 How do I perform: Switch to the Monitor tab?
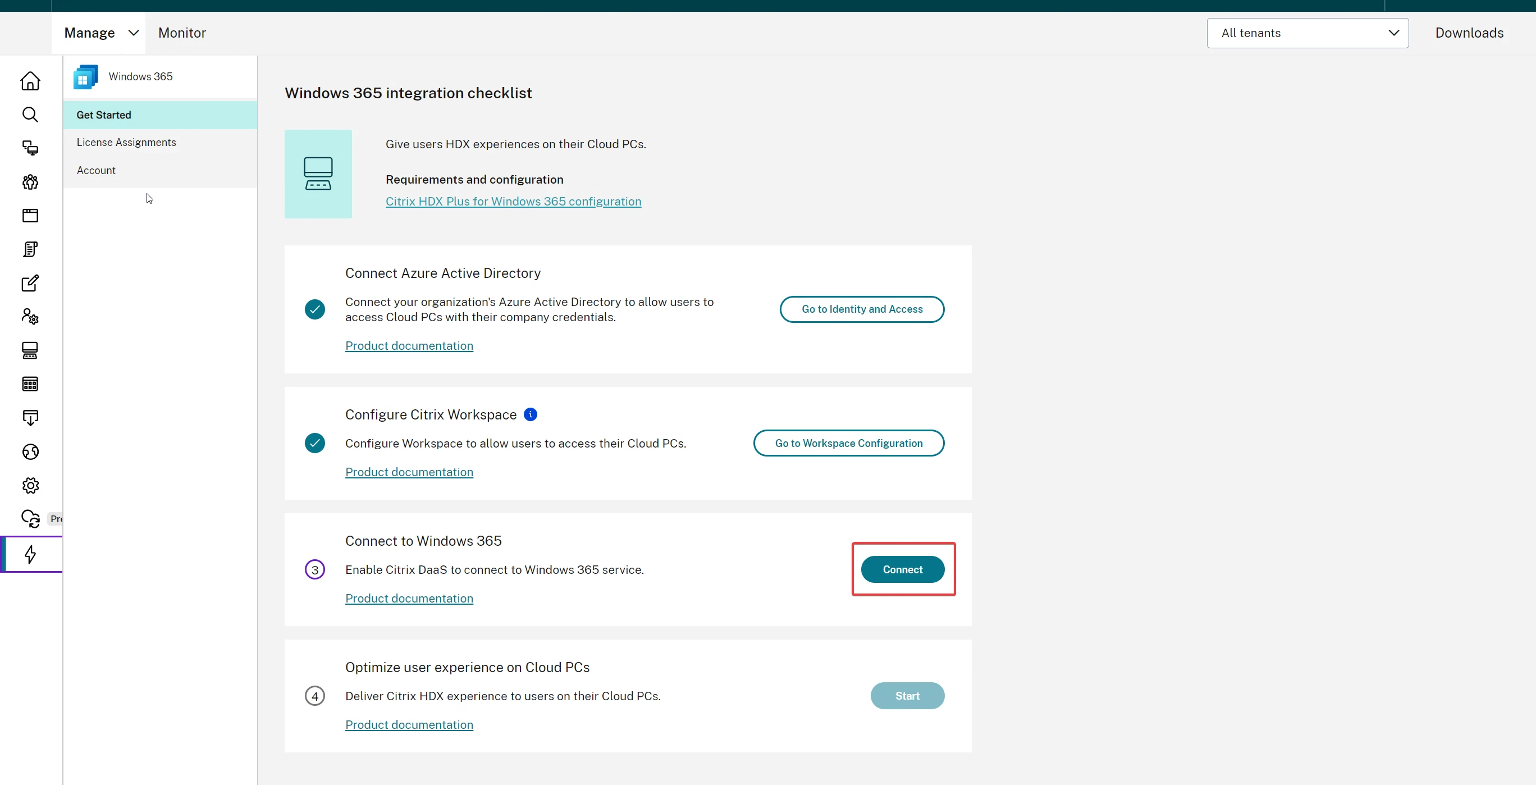pyautogui.click(x=182, y=33)
